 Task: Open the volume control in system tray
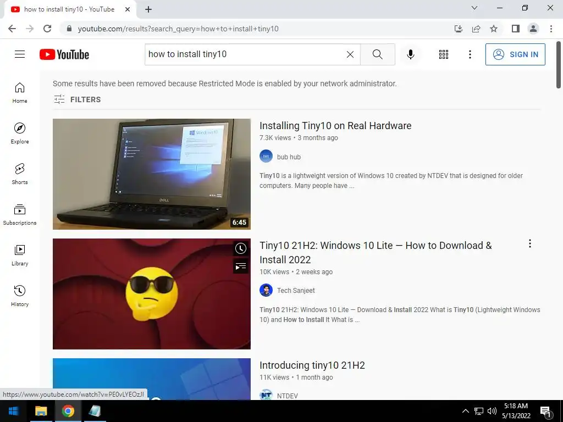click(492, 411)
